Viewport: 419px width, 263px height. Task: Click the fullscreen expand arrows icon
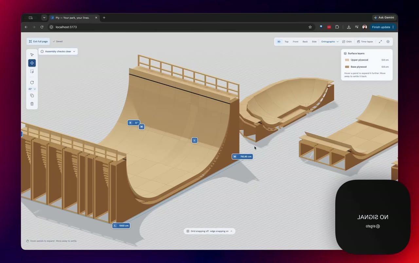[380, 41]
